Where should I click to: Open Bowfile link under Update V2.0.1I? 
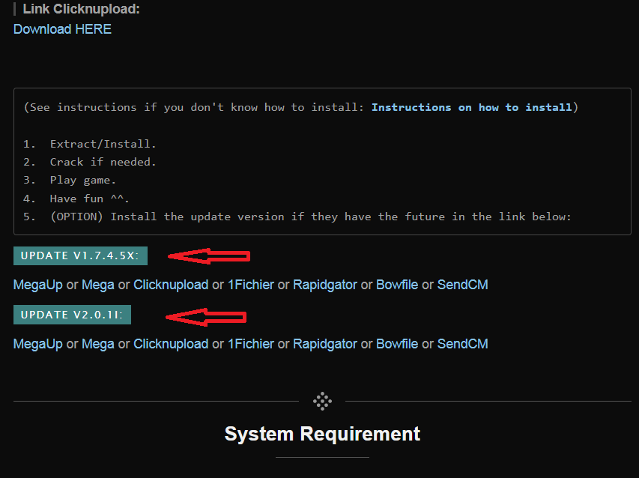click(x=397, y=344)
